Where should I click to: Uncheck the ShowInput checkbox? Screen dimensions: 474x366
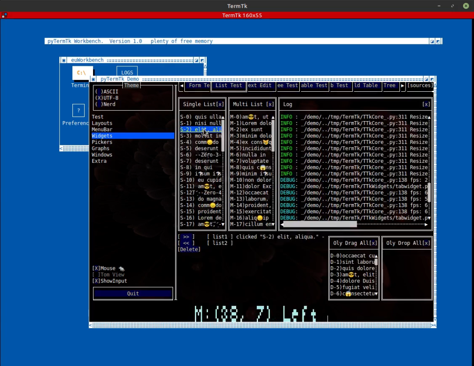(109, 281)
